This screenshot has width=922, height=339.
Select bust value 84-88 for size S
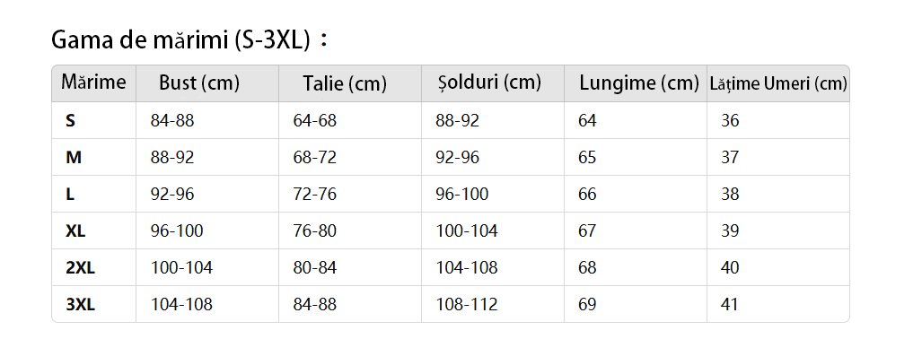pyautogui.click(x=172, y=120)
